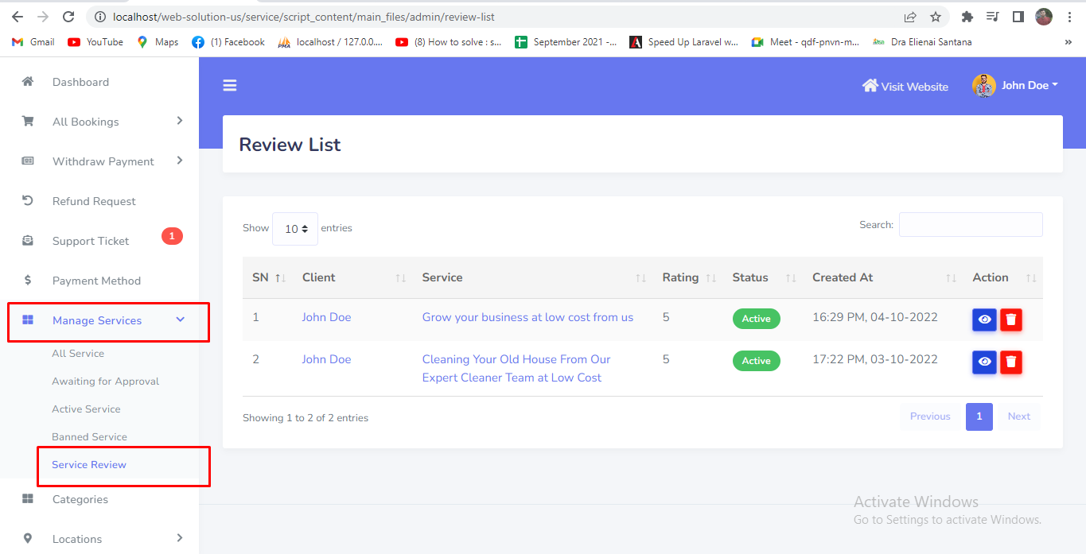Viewport: 1086px width, 554px height.
Task: Click the Visit Website home icon
Action: (x=870, y=86)
